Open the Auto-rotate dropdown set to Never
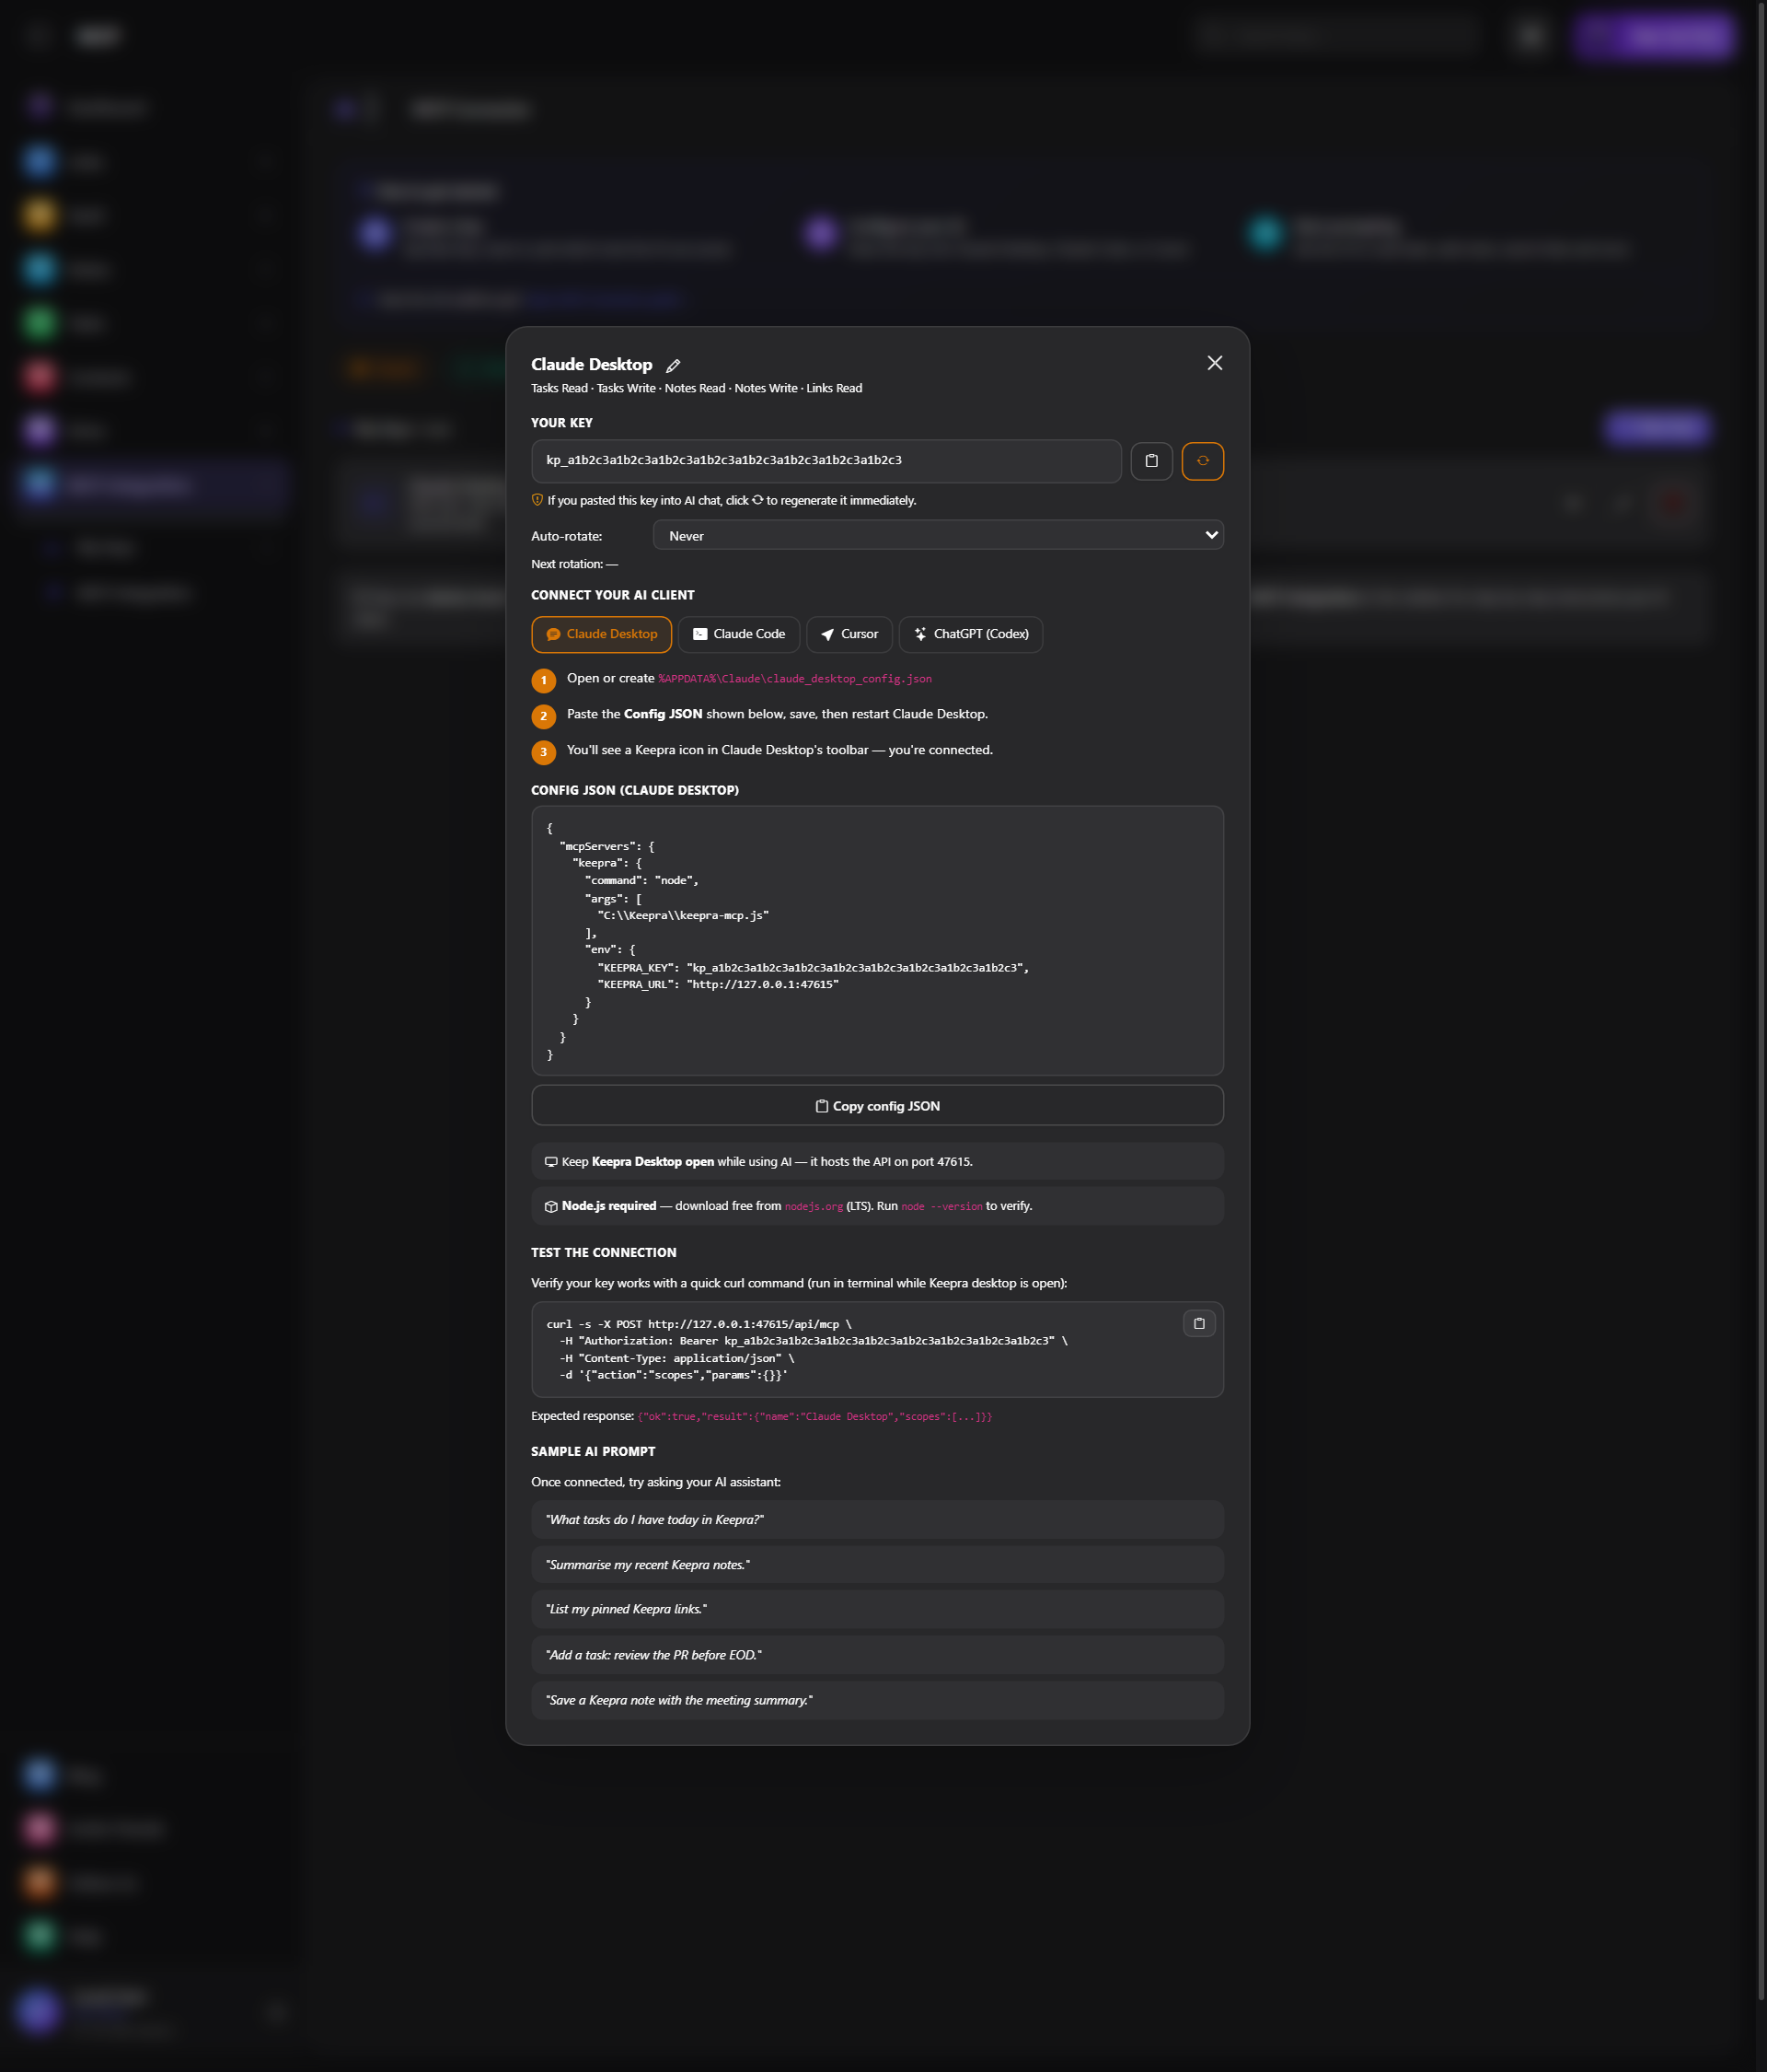This screenshot has height=2072, width=1767. coord(938,536)
